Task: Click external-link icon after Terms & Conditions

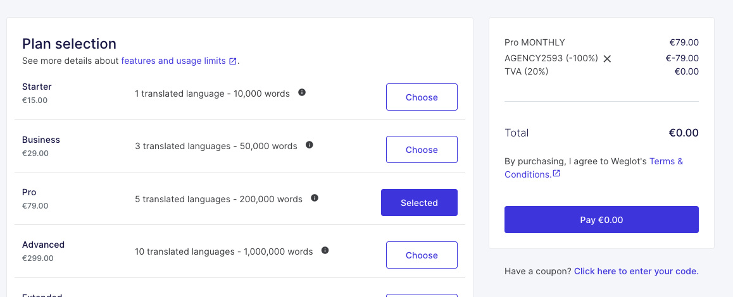Action: point(556,173)
